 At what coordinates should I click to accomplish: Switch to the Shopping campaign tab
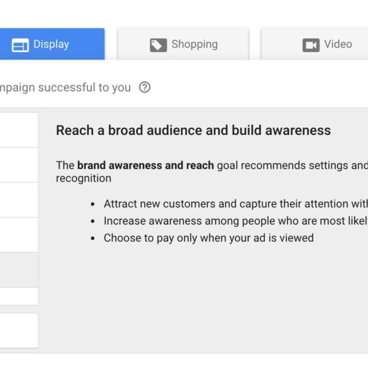(x=183, y=44)
